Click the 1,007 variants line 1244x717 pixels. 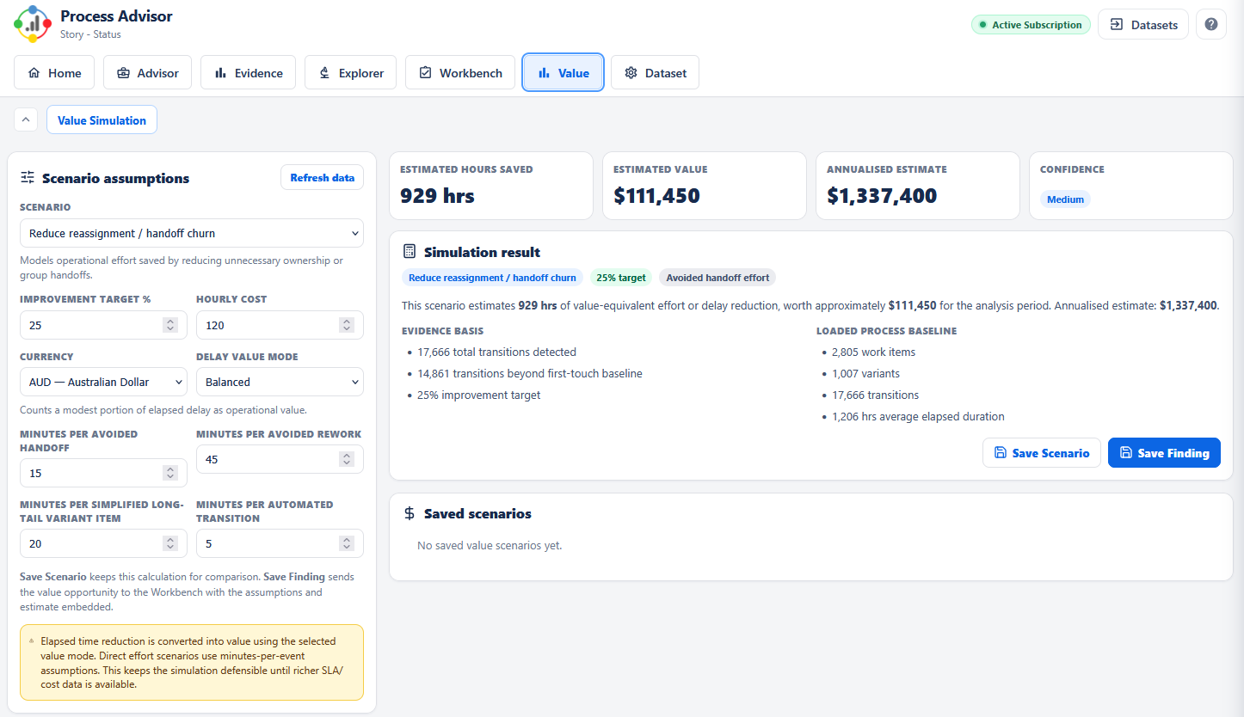(x=865, y=373)
